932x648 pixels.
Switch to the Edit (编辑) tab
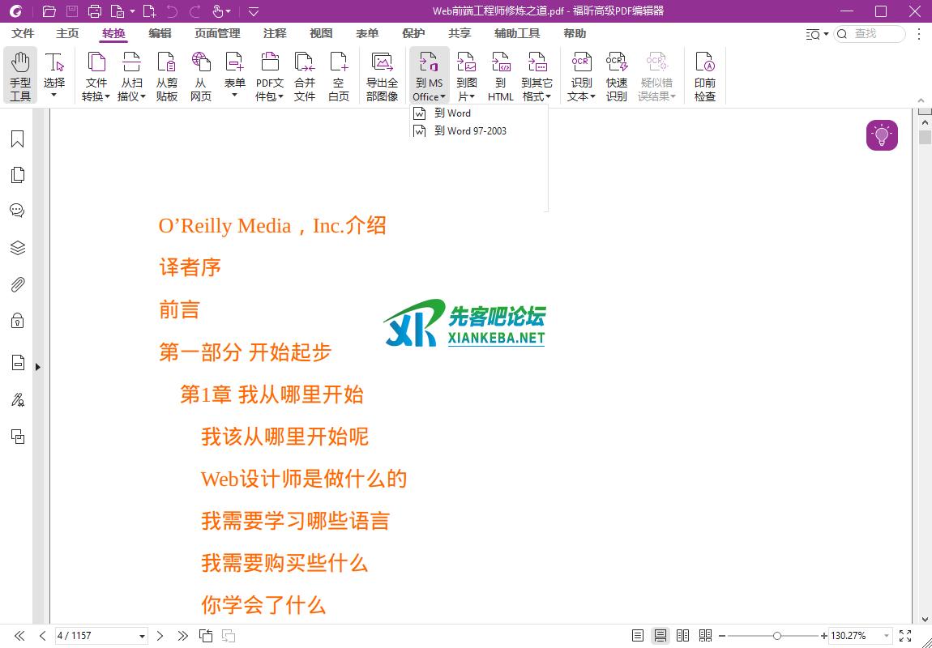click(160, 33)
